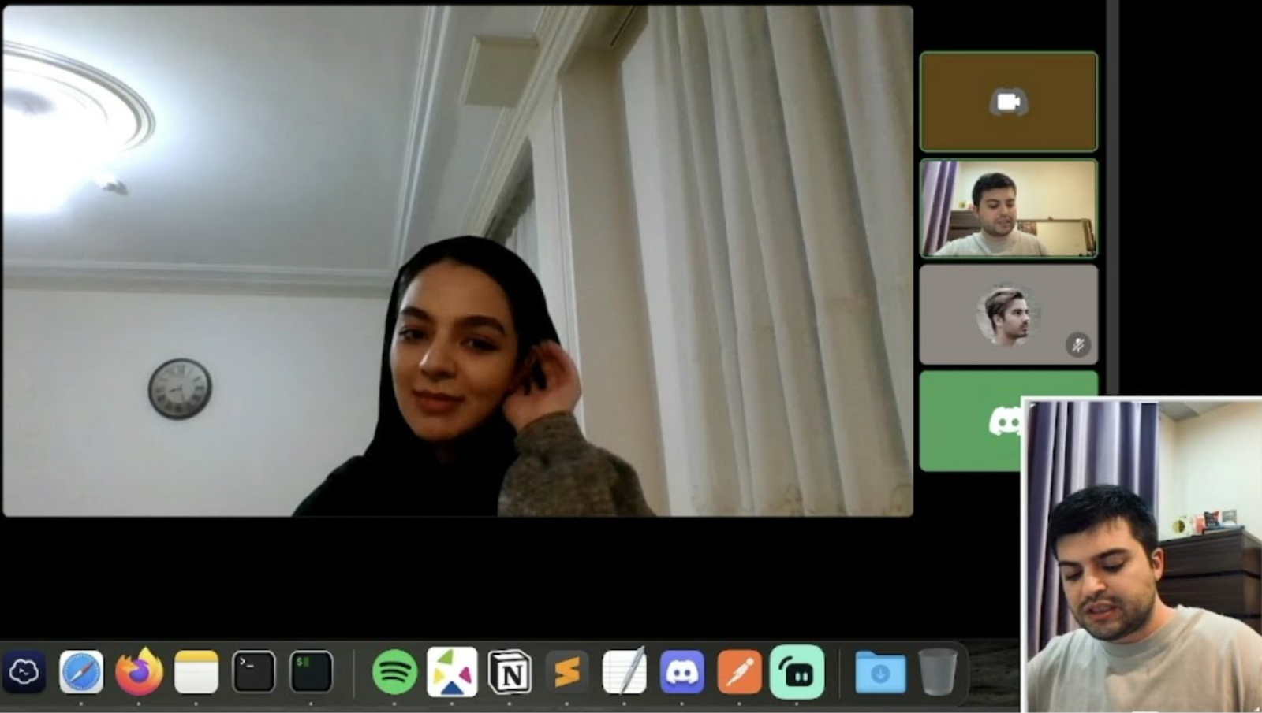Open iTerm with the green dollar prompt
Screen dimensions: 1262x713
coord(311,672)
